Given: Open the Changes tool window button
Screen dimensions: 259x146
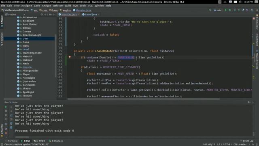Looking at the screenshot, I should point(56,141).
